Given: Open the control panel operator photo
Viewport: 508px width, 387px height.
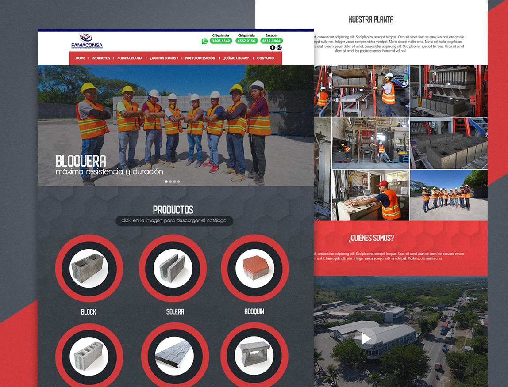Looking at the screenshot, I should [x=371, y=195].
